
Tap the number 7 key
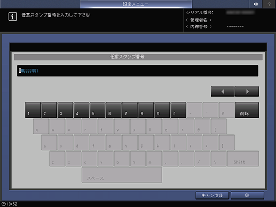[x=130, y=110]
